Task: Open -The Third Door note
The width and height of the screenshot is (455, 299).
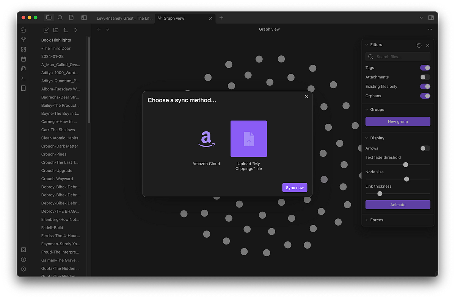Action: point(56,48)
